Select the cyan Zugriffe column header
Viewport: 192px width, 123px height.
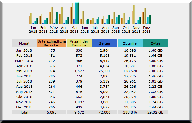click(130, 43)
